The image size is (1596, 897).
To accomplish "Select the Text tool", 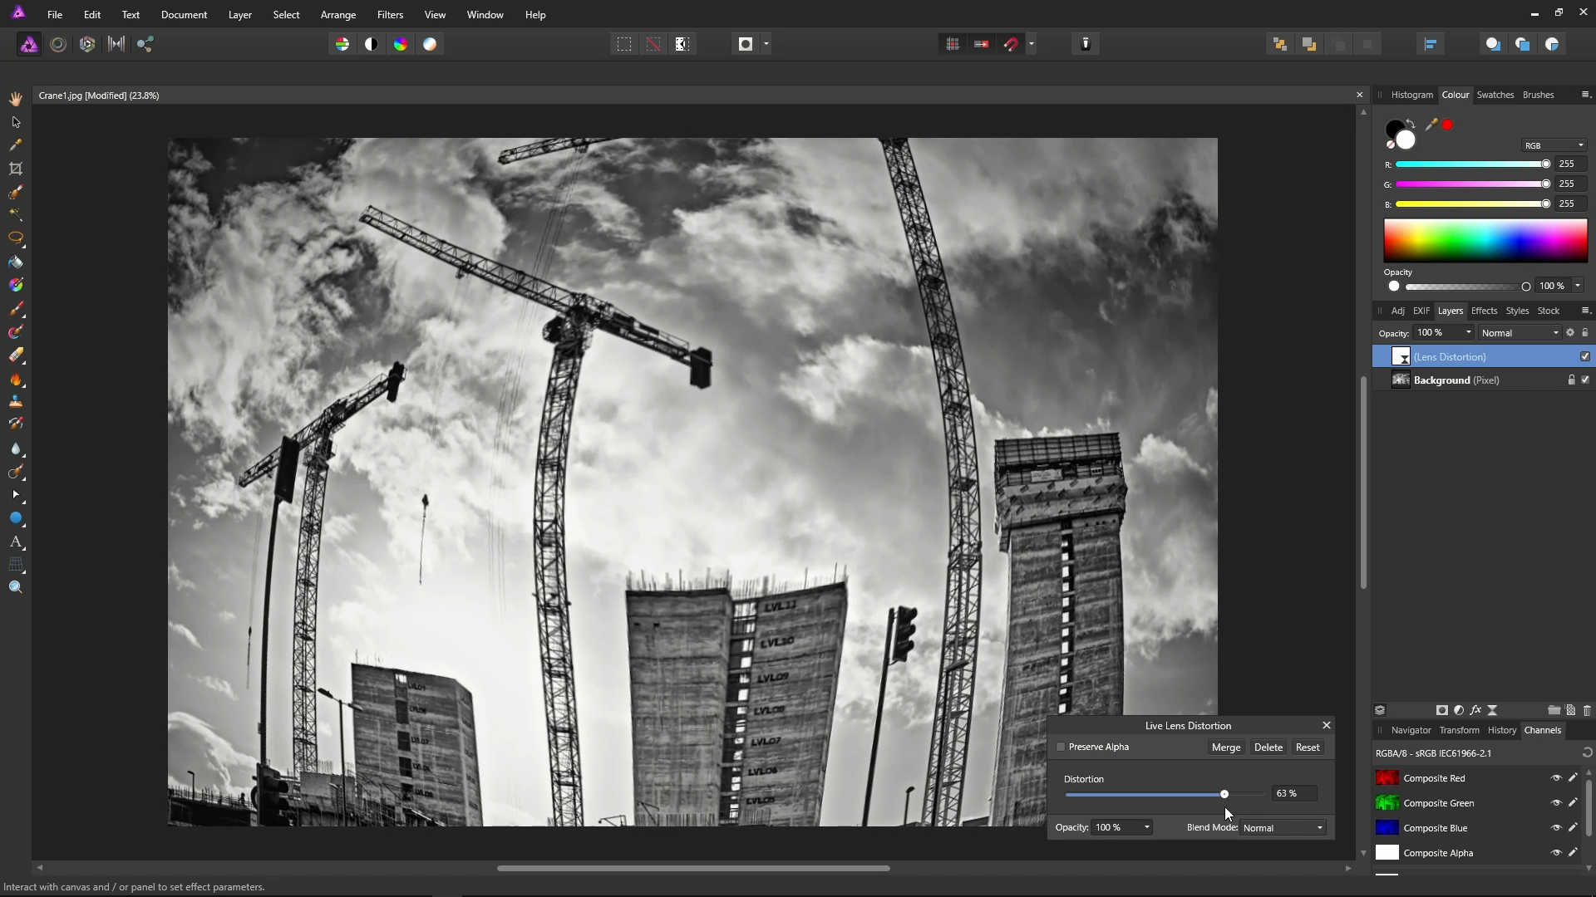I will point(16,542).
